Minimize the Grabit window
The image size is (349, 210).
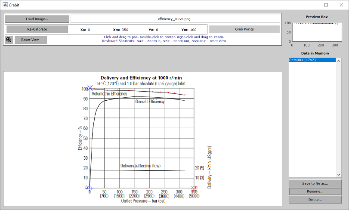coord(311,5)
